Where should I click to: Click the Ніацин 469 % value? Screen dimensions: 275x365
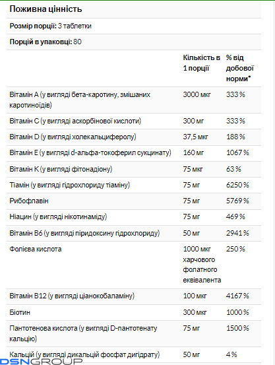tap(235, 216)
